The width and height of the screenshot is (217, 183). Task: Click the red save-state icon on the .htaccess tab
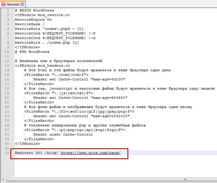pyautogui.click(x=3, y=4)
